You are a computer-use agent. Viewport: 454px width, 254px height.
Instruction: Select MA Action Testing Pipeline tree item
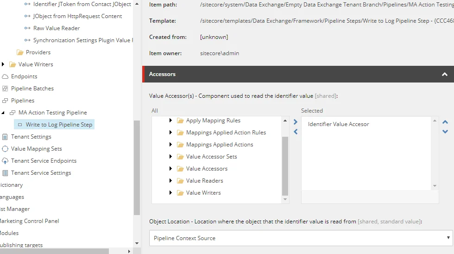point(53,113)
